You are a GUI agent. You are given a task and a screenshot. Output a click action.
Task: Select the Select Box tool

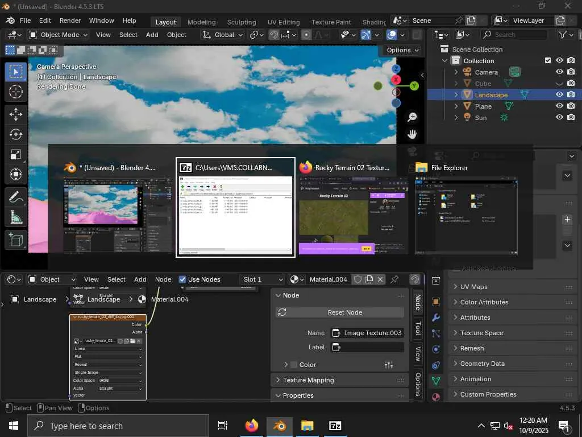(15, 71)
